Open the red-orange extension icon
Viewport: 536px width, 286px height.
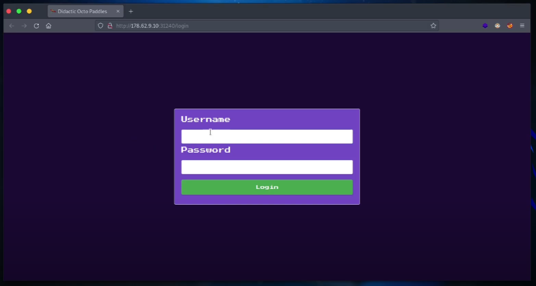510,26
